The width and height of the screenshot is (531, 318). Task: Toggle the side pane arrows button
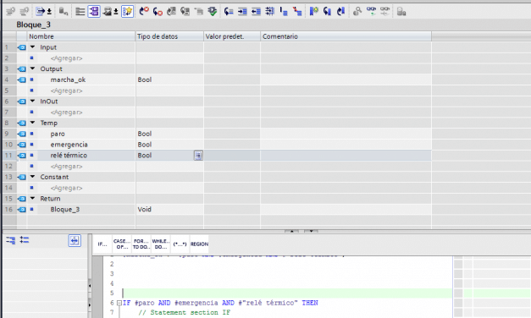pyautogui.click(x=75, y=240)
